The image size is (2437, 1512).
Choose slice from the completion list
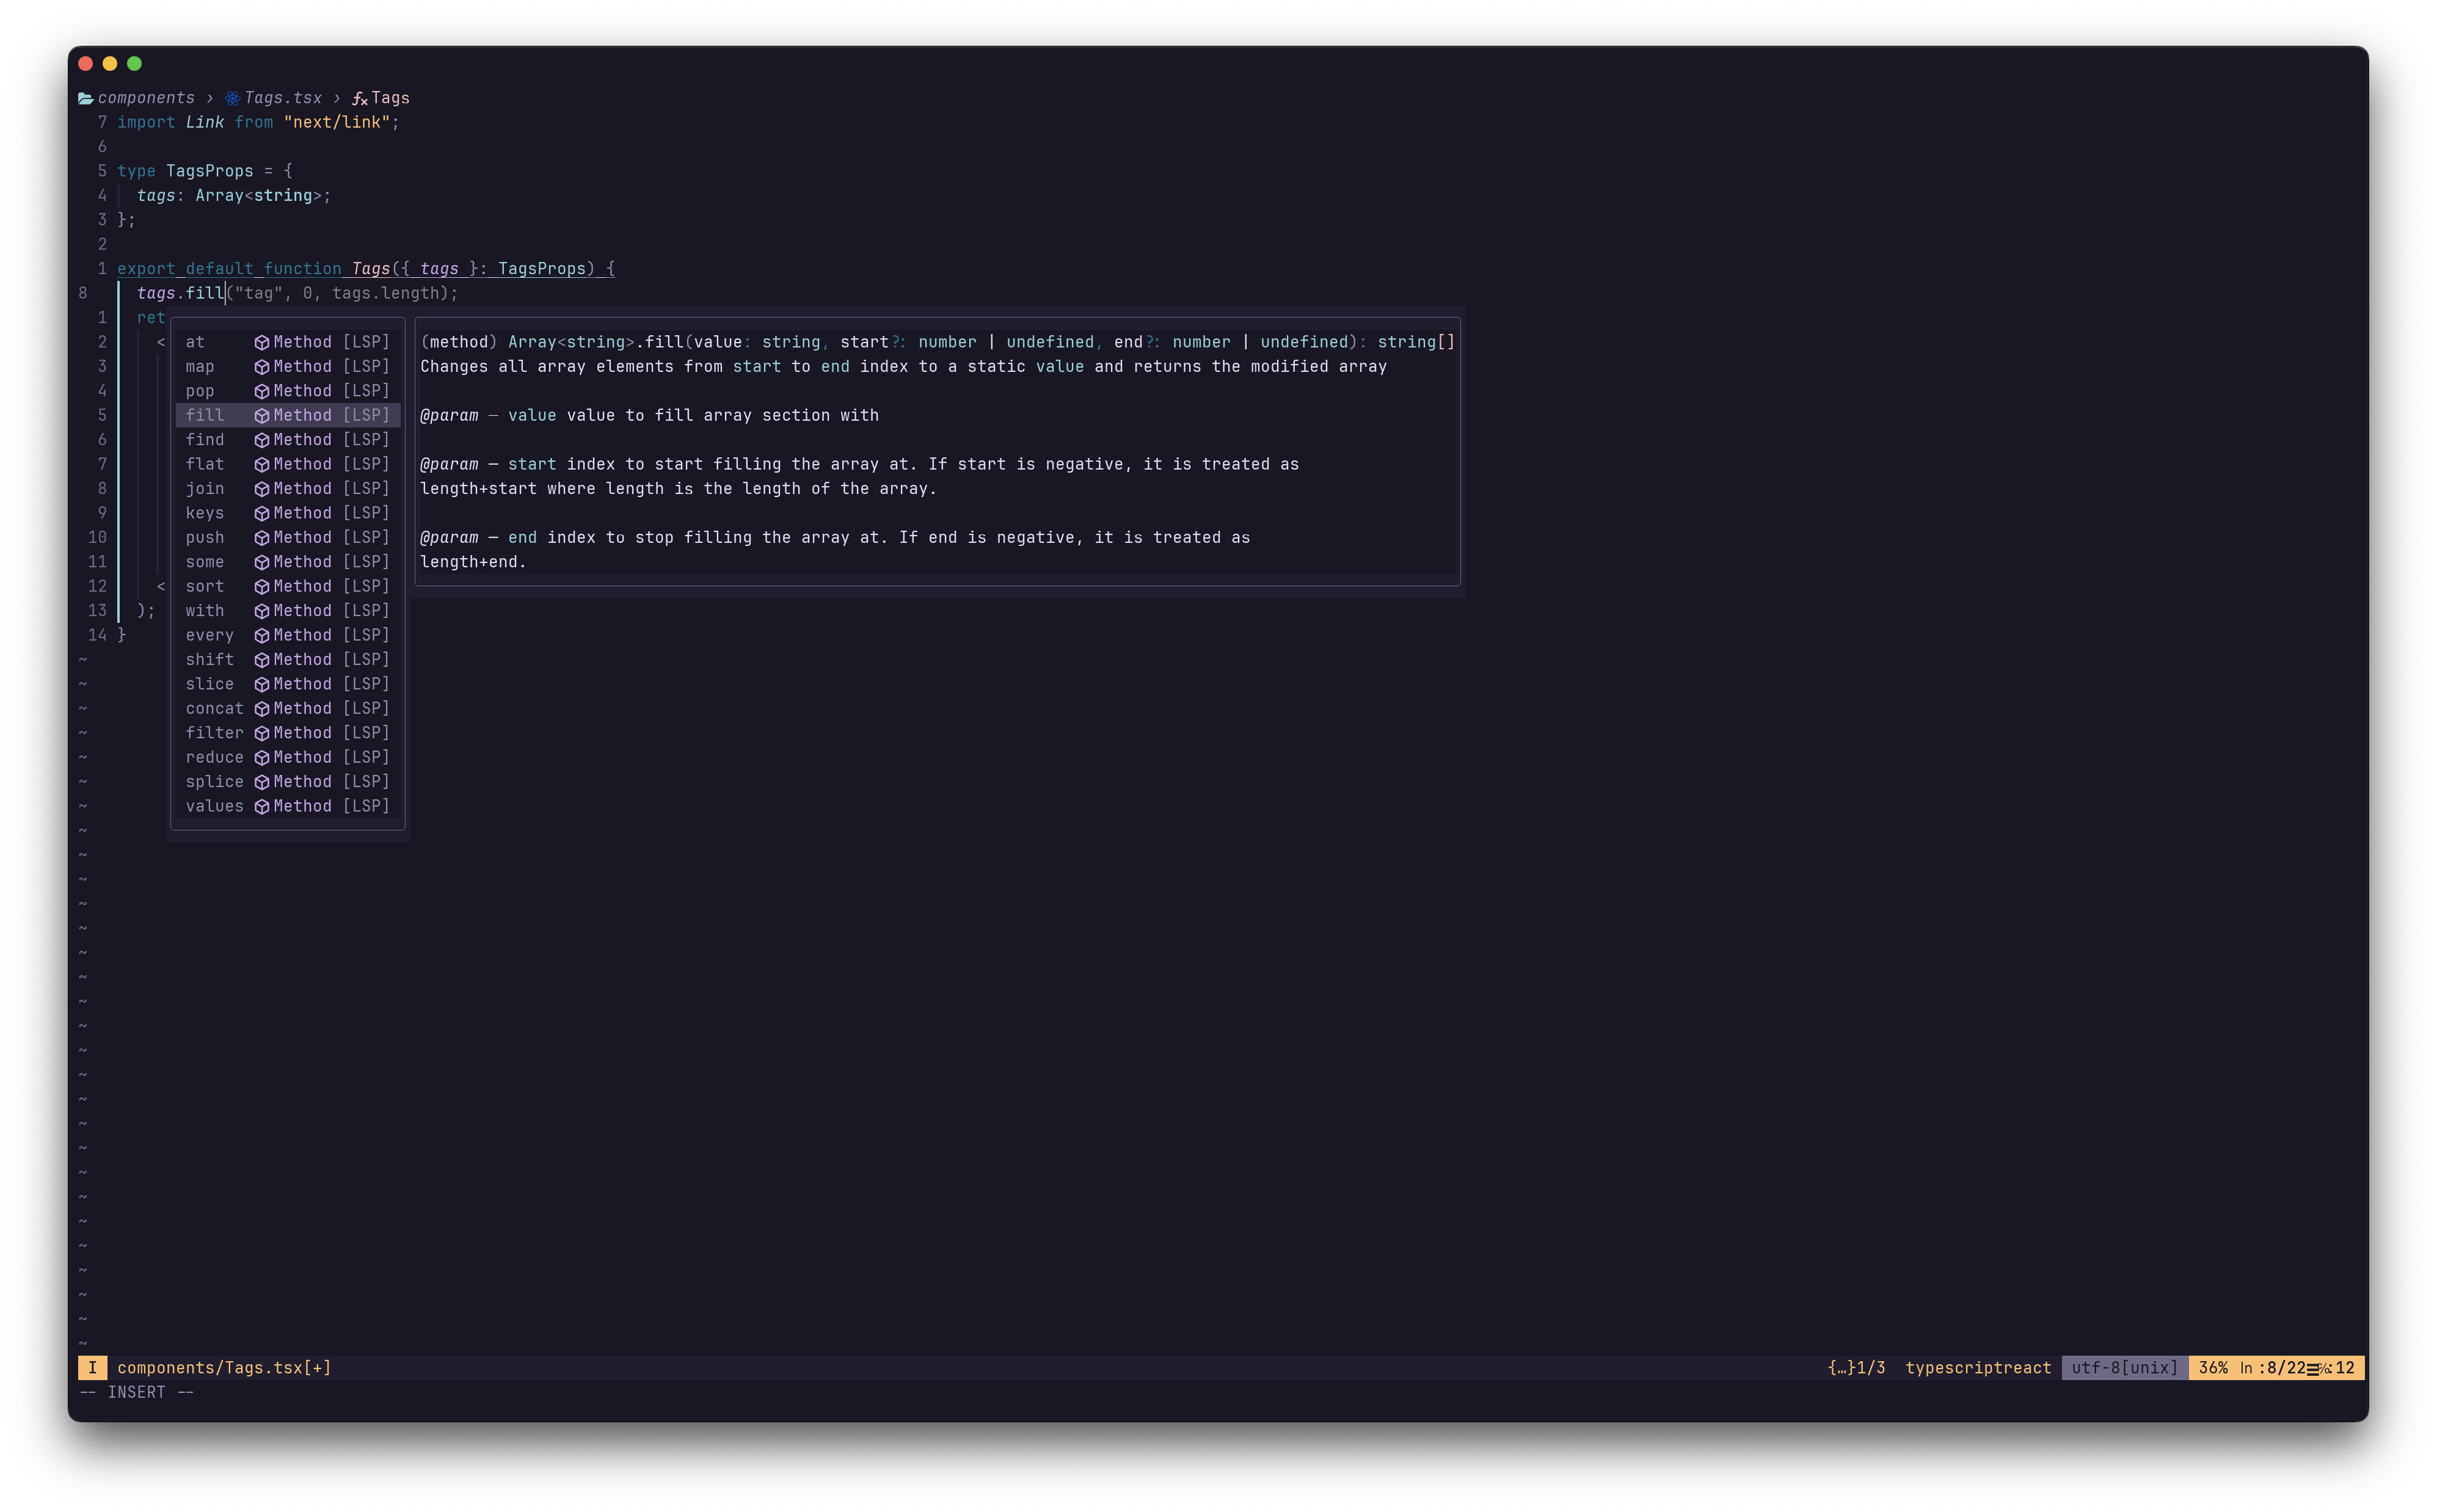(x=210, y=684)
